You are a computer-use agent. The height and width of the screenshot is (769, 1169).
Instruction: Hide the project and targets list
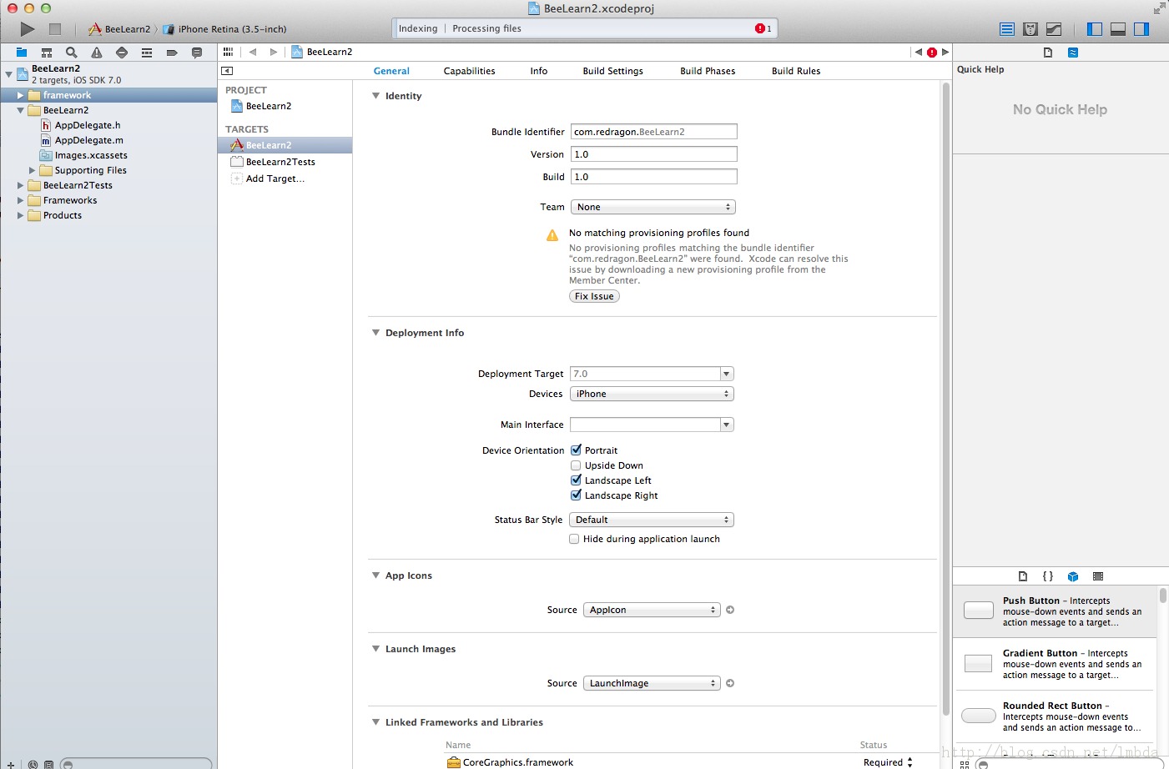pos(227,71)
